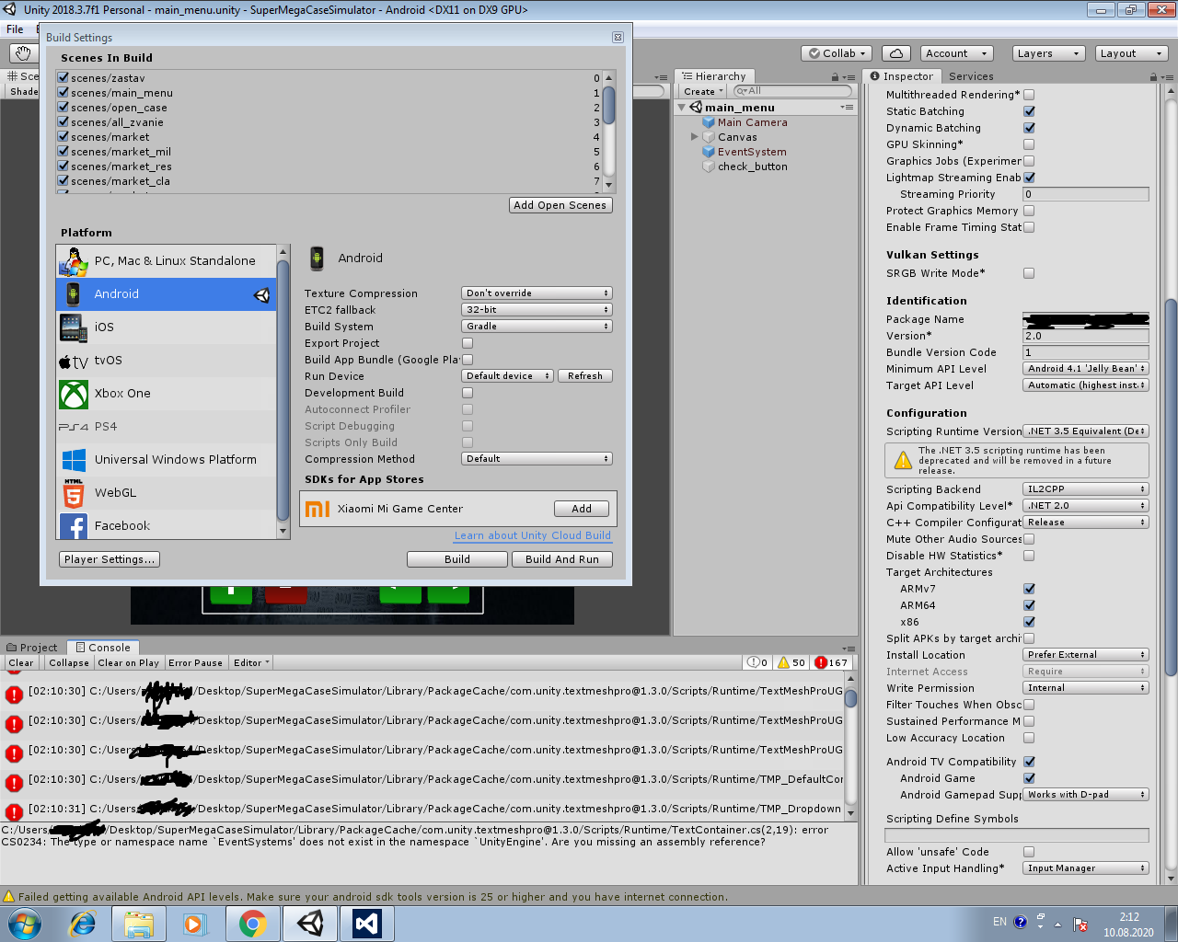Open Internet Explorer from taskbar
Viewport: 1178px width, 942px height.
[82, 924]
